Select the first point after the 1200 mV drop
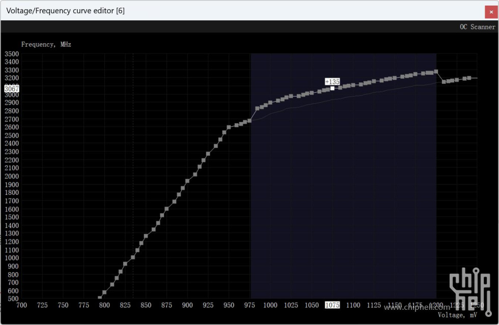The width and height of the screenshot is (499, 325). [444, 82]
